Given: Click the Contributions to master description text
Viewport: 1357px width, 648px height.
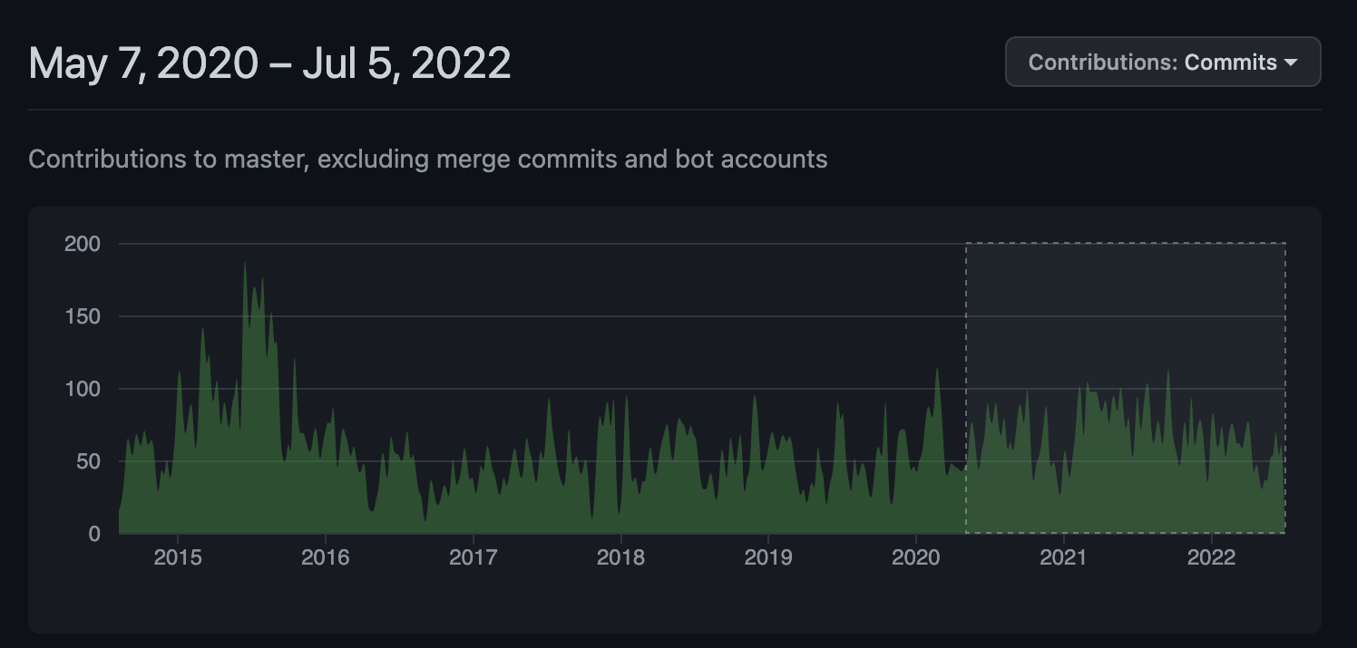Looking at the screenshot, I should (x=428, y=160).
